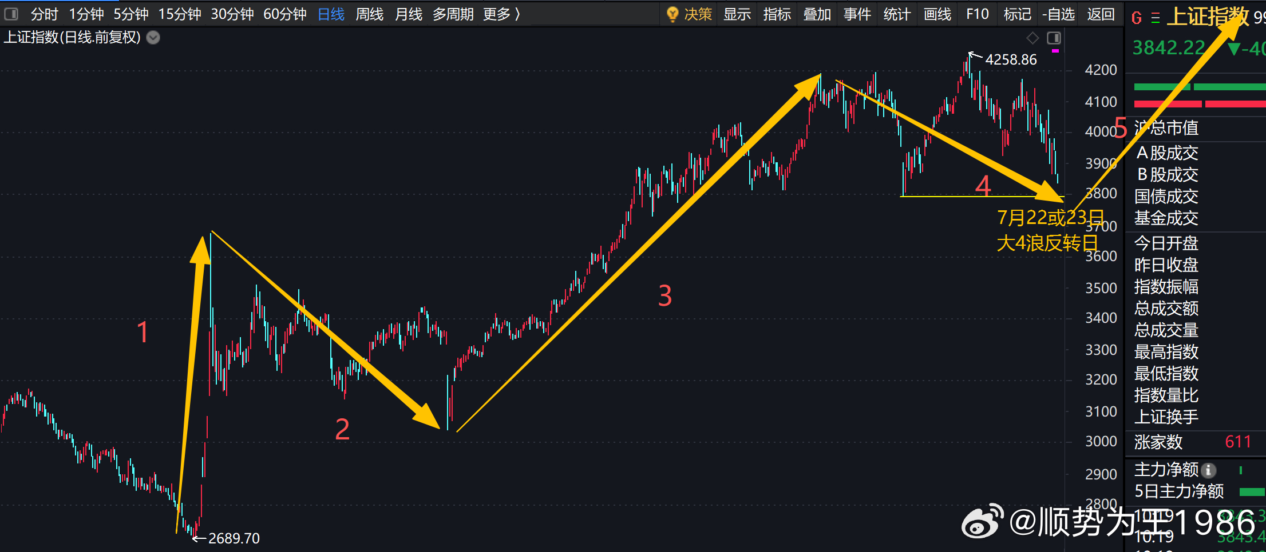Click the panel layout icon at top-left
The width and height of the screenshot is (1266, 552).
coord(11,14)
